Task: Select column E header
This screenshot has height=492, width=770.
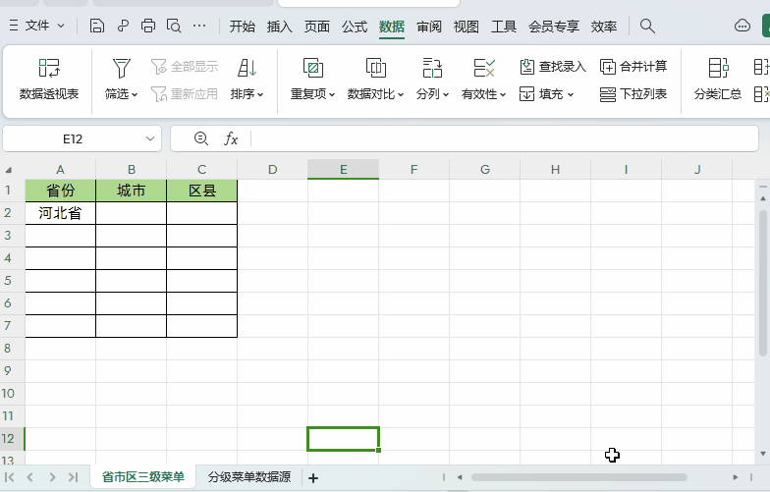Action: click(344, 169)
